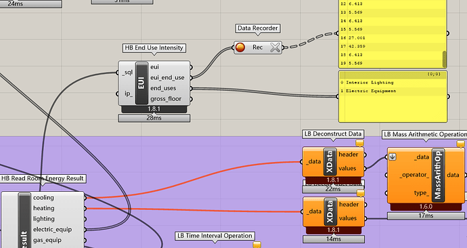
Task: Click the down-arrow flatten icon on _data
Action: coord(393,157)
